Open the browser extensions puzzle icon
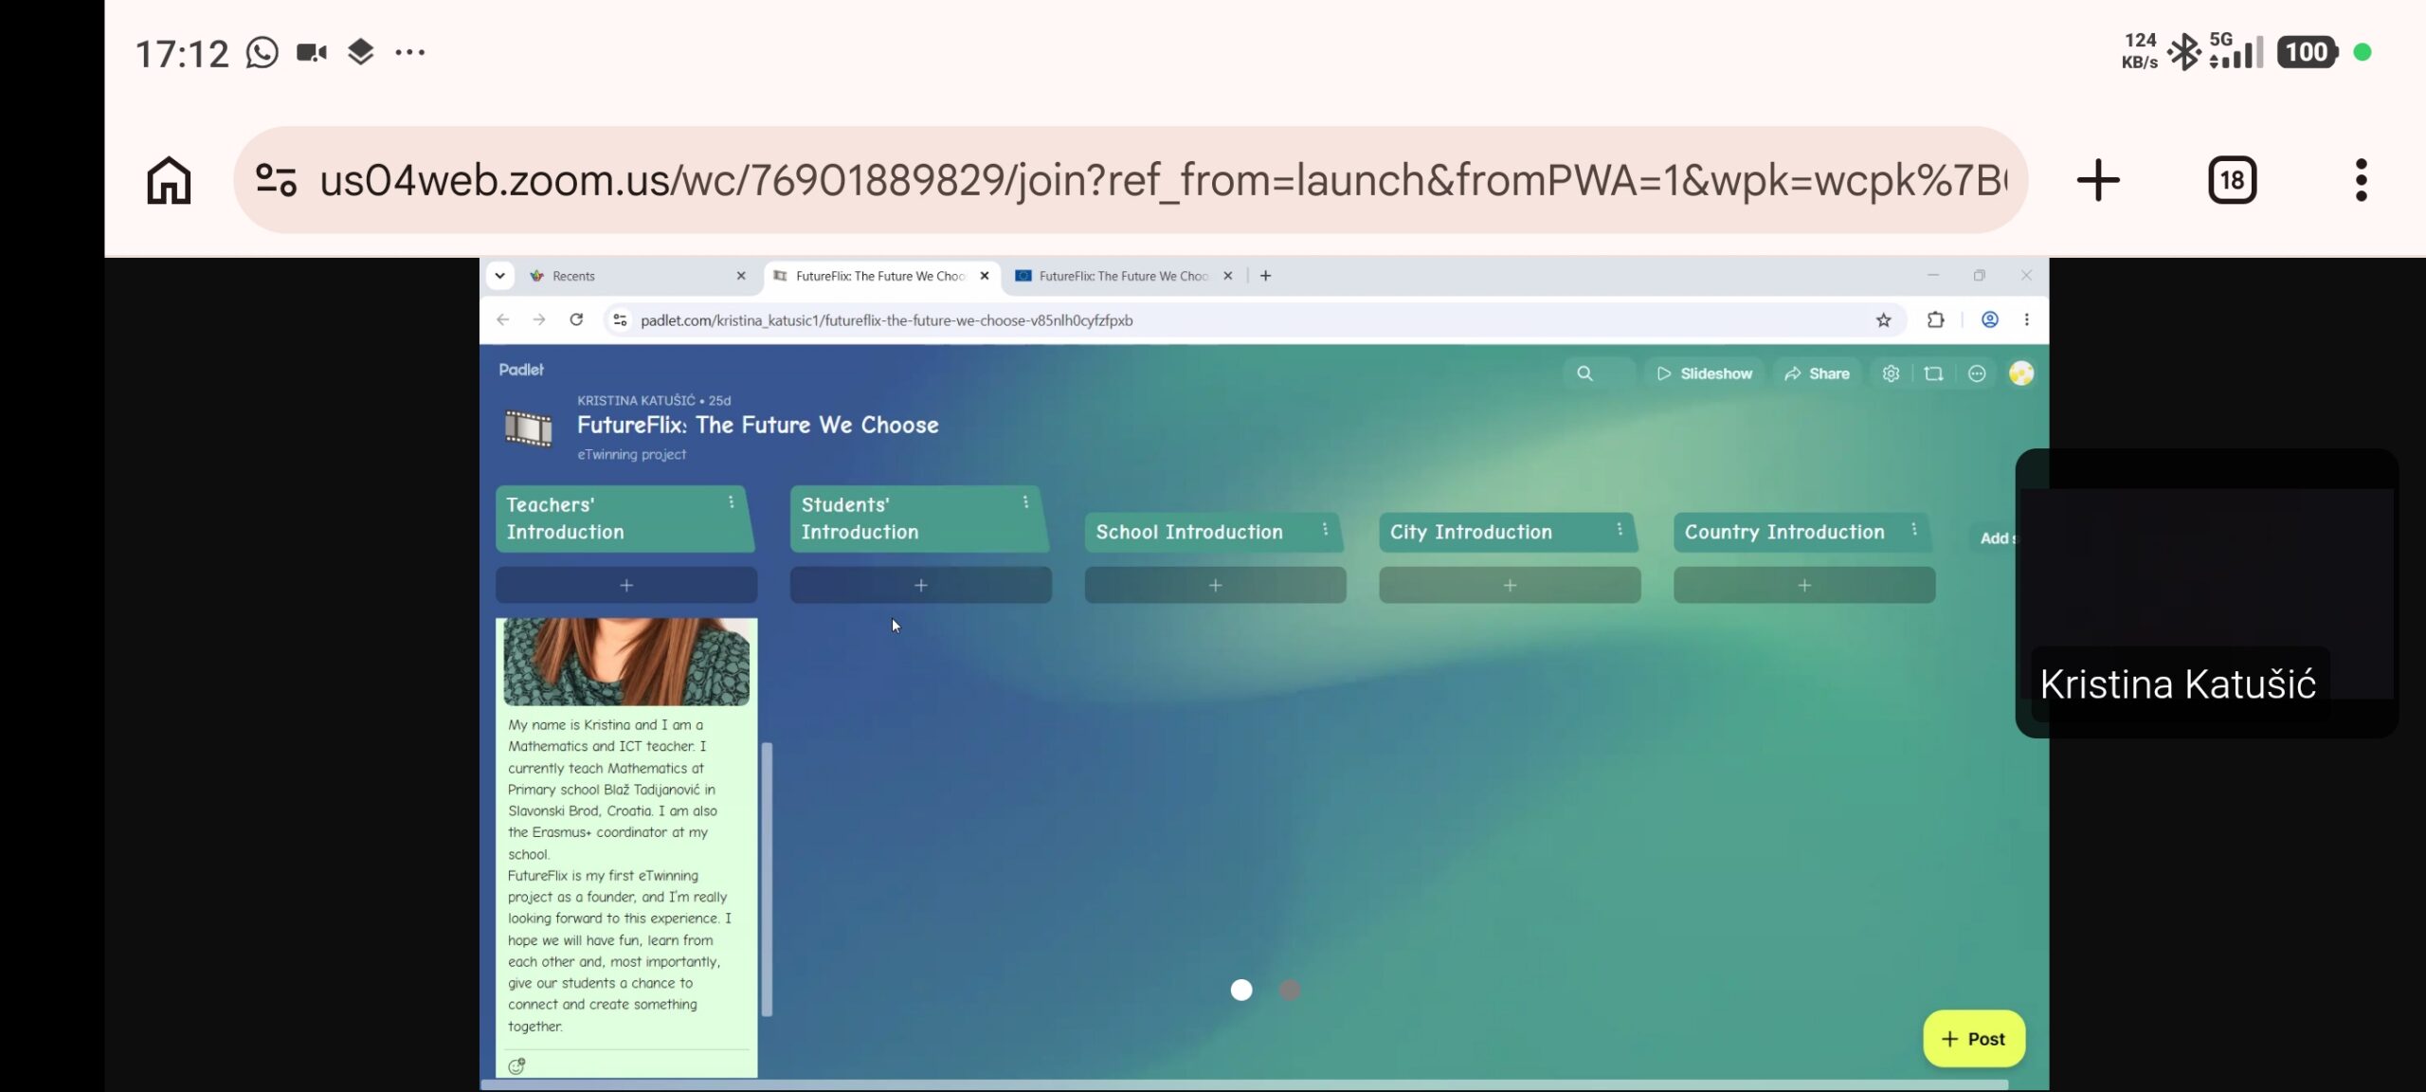The width and height of the screenshot is (2426, 1092). [1935, 320]
